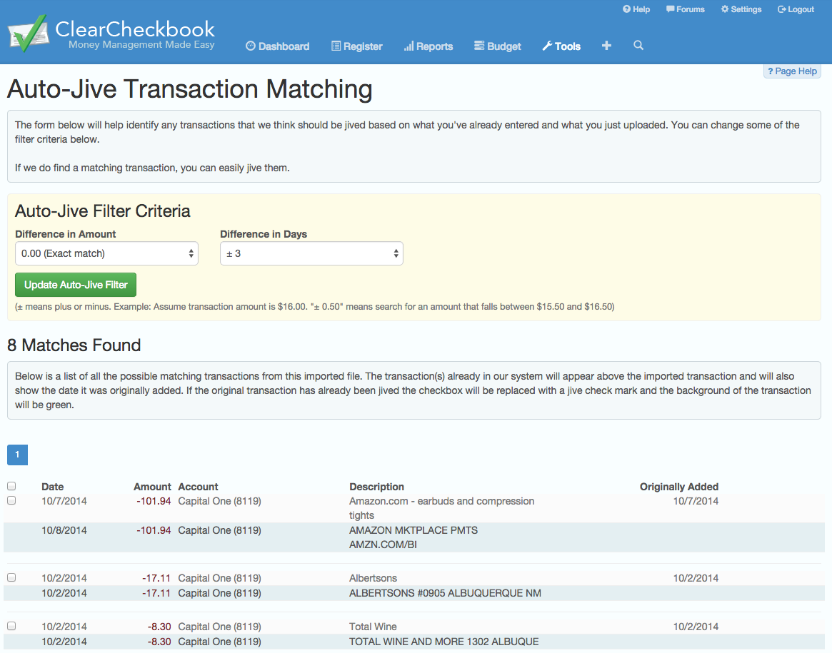
Task: Click the Update Auto-Jive Filter button
Action: click(x=76, y=285)
